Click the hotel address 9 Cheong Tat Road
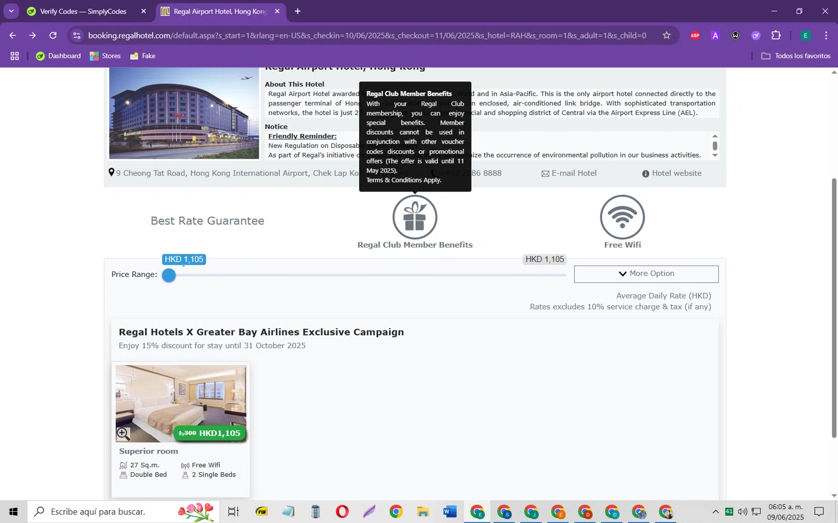The width and height of the screenshot is (838, 523). pos(237,173)
